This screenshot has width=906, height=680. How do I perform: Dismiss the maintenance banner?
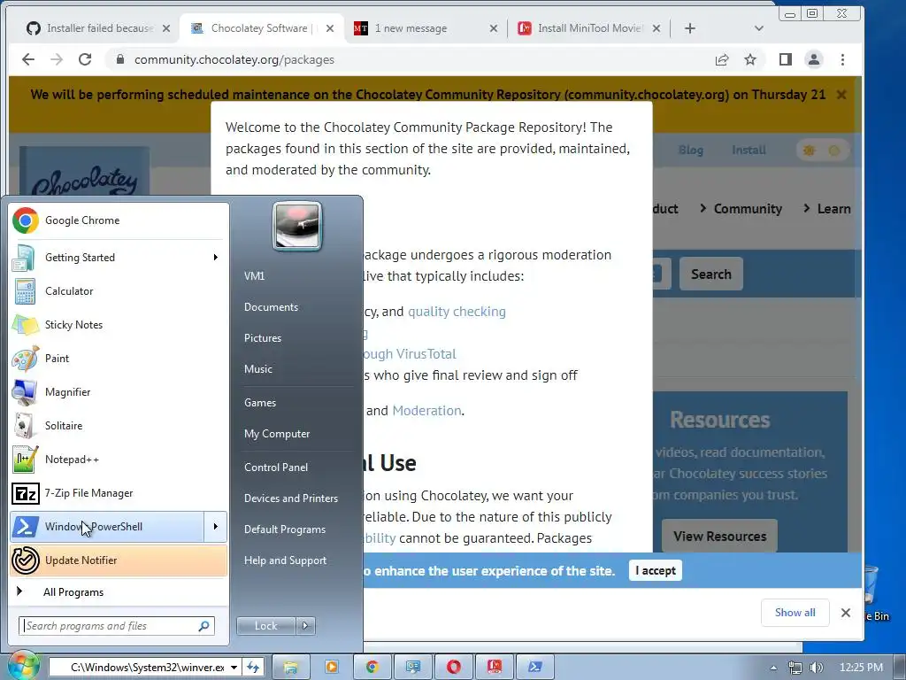pos(841,94)
